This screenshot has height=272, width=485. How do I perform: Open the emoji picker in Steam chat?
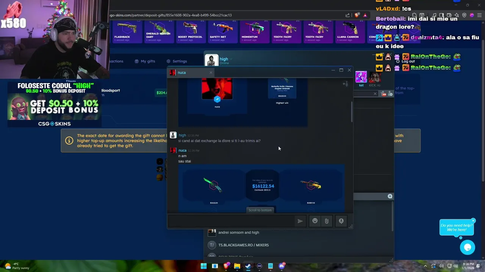[315, 221]
